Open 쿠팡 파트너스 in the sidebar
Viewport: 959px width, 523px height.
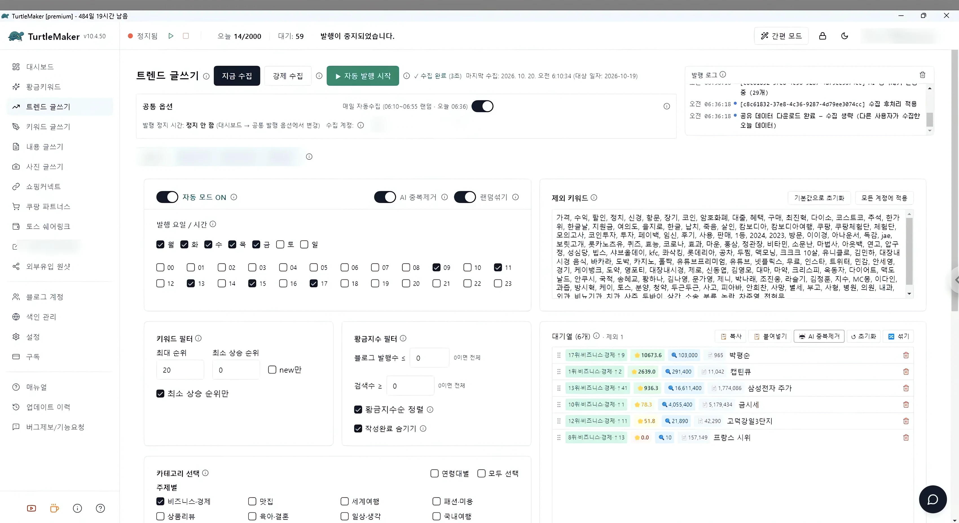pos(60,207)
